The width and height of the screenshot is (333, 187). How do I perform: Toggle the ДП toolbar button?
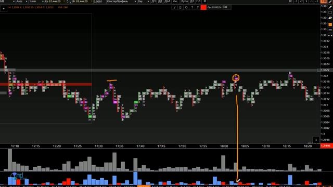153,1
